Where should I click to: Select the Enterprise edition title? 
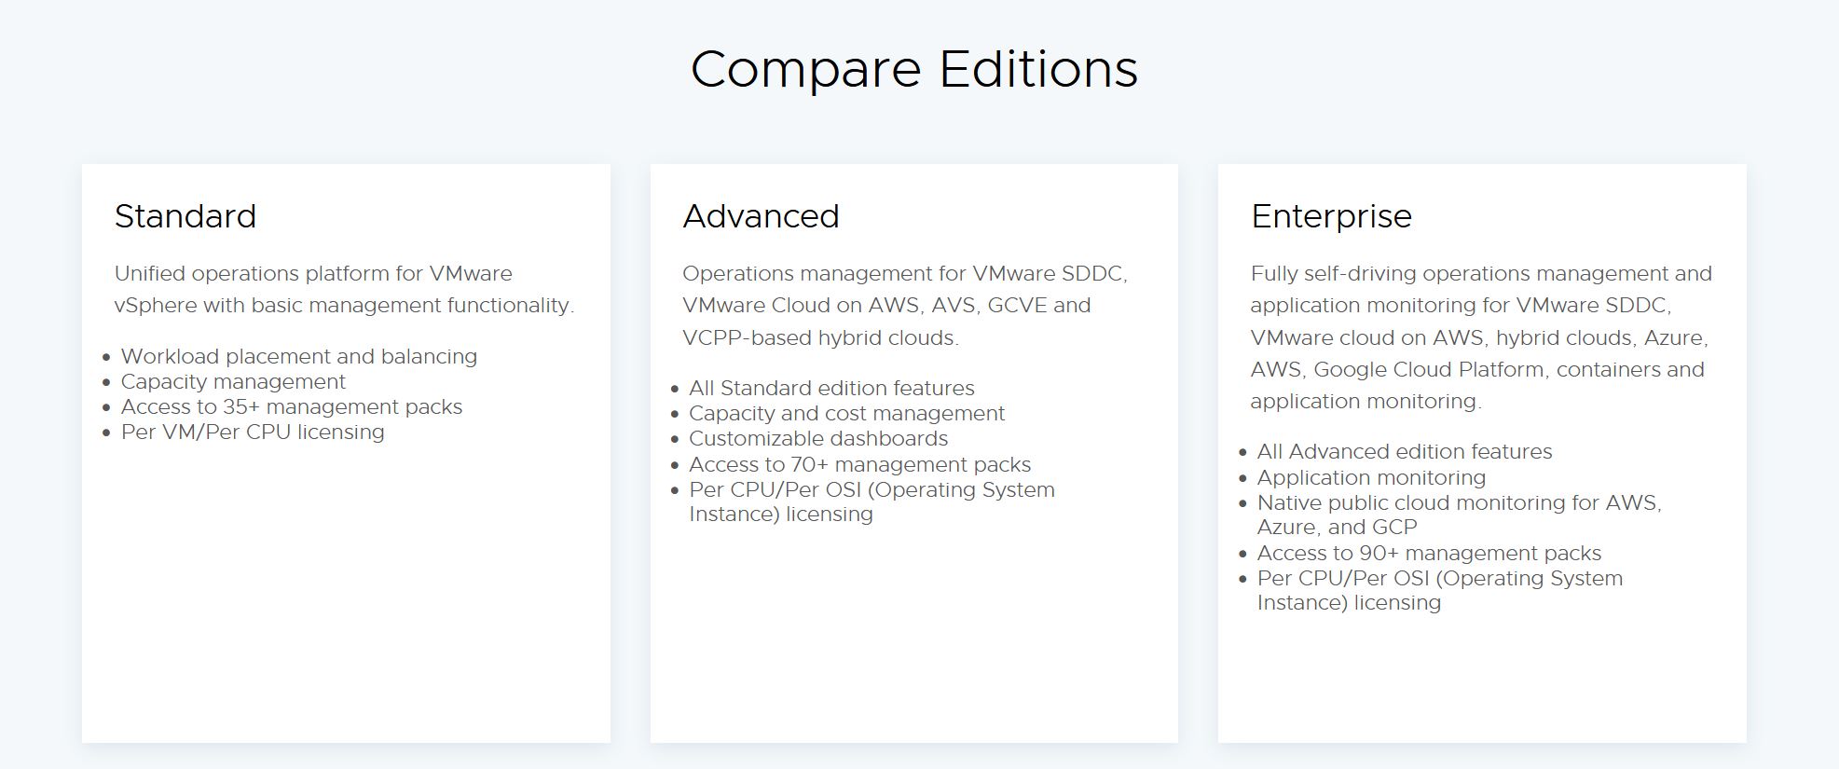[x=1331, y=216]
